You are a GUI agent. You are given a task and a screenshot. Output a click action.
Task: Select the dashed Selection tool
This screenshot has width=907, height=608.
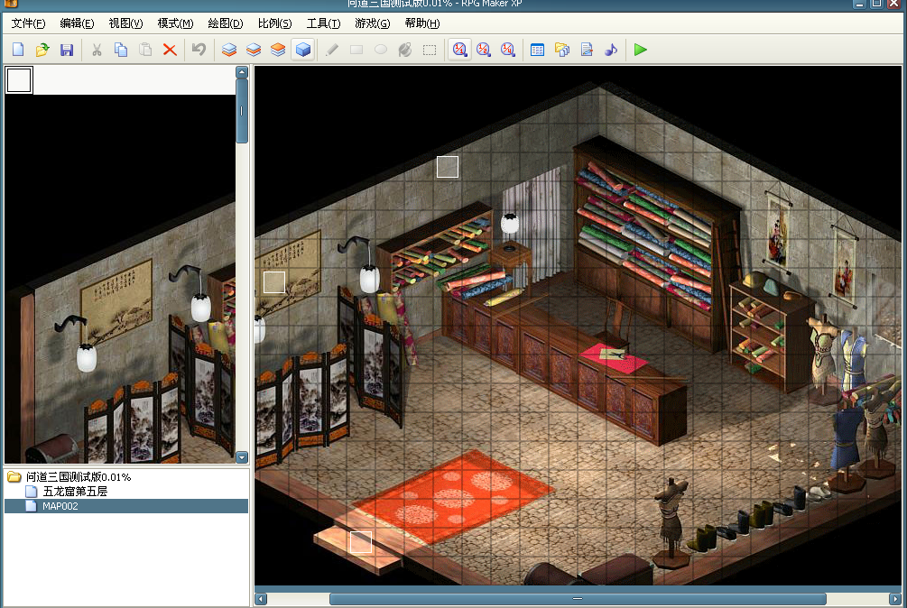pyautogui.click(x=430, y=50)
